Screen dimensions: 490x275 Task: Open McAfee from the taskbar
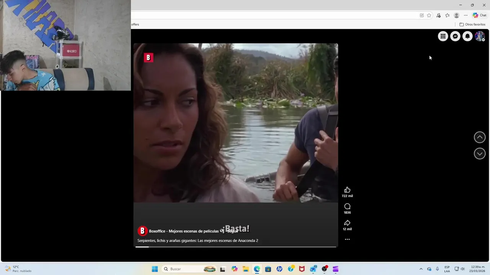(x=302, y=269)
